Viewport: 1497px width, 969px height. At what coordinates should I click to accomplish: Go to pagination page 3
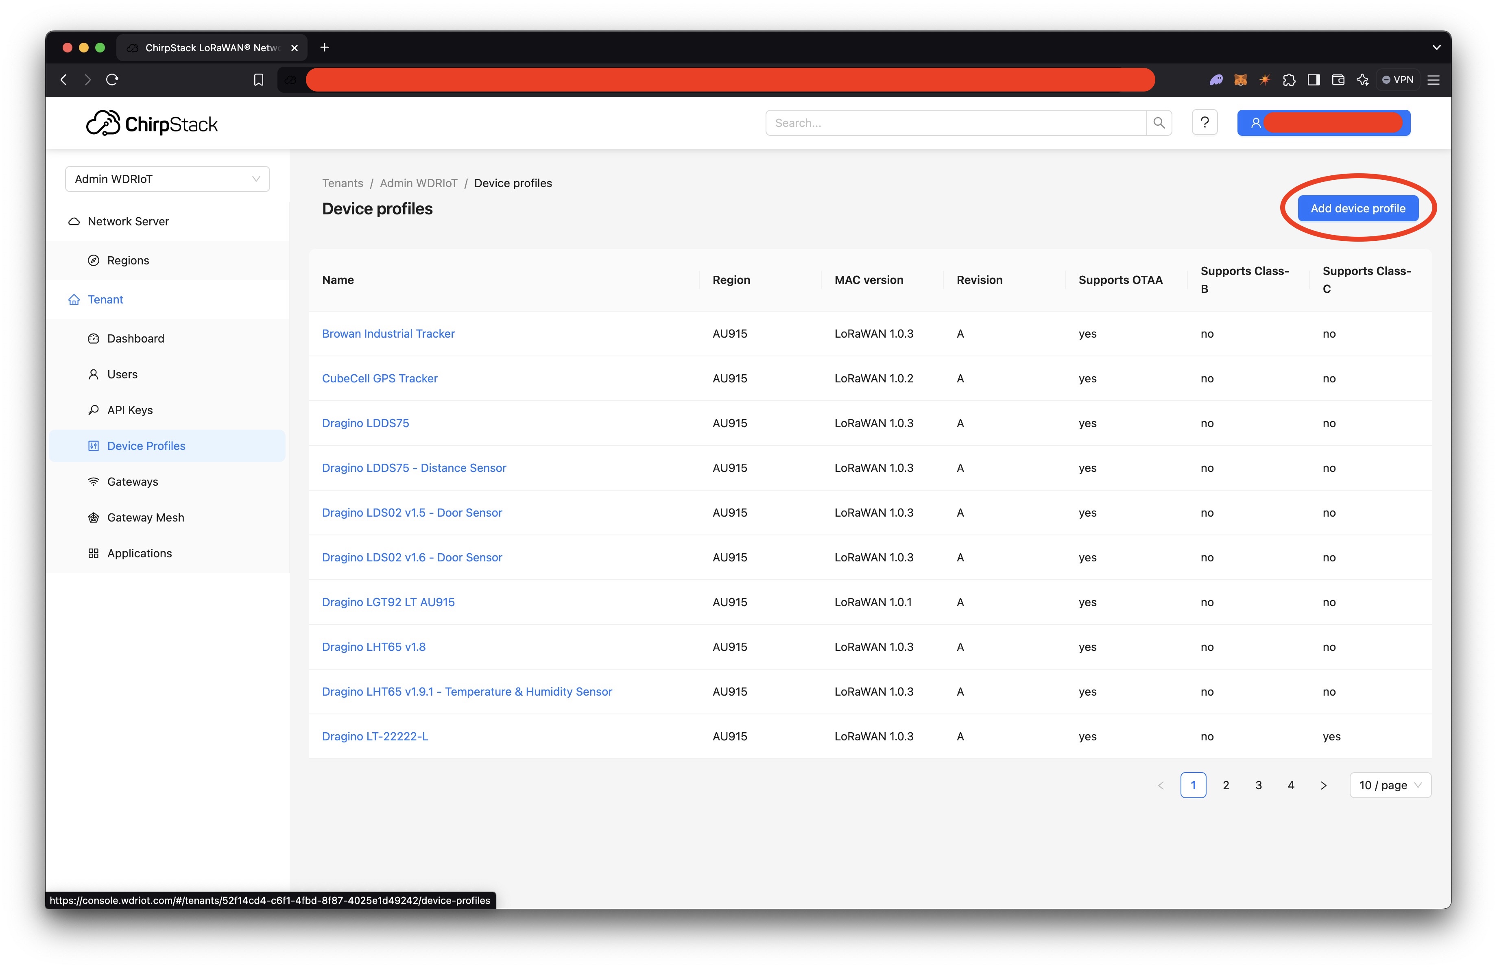pyautogui.click(x=1259, y=785)
